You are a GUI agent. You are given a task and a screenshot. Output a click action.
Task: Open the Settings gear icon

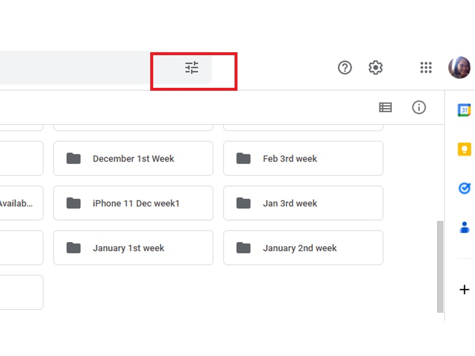[376, 68]
